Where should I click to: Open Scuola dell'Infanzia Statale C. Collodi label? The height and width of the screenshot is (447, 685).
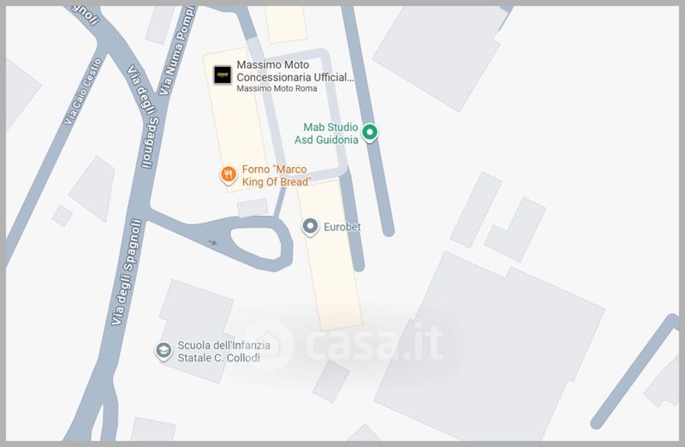[x=223, y=352]
